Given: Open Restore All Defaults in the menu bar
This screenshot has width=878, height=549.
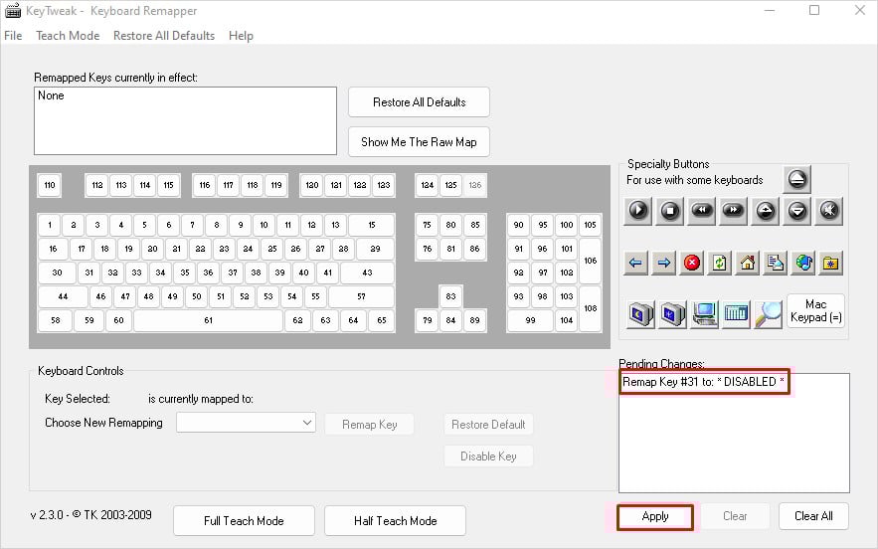Looking at the screenshot, I should point(164,35).
